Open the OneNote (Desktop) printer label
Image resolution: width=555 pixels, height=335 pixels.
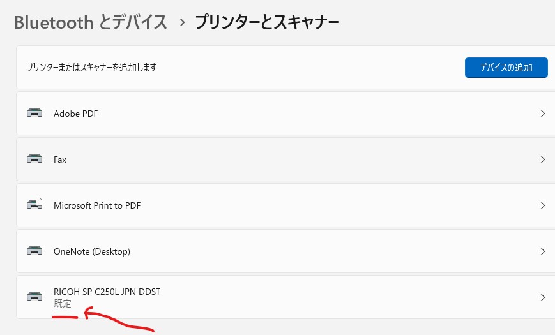point(92,251)
